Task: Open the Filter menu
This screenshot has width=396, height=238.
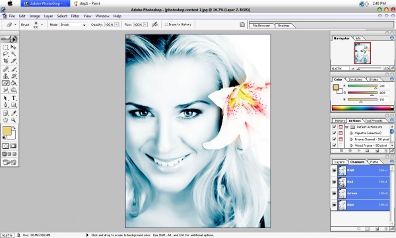Action: 75,16
